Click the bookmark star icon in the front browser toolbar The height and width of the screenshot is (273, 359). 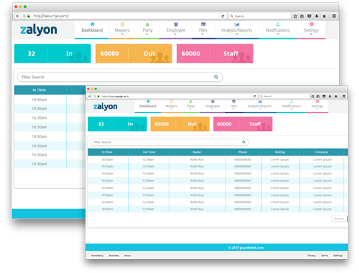point(313,96)
